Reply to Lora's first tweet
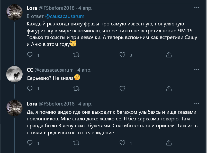 click(x=30, y=55)
